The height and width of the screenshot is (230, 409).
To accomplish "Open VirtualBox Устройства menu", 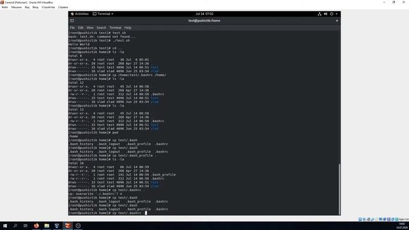I will click(x=48, y=7).
